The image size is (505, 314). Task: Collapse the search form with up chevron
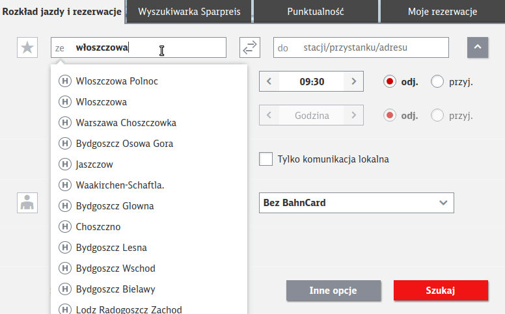(478, 47)
